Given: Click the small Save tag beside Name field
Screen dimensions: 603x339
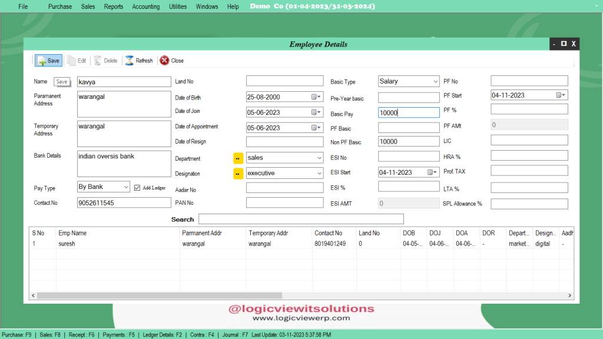Looking at the screenshot, I should tap(61, 82).
